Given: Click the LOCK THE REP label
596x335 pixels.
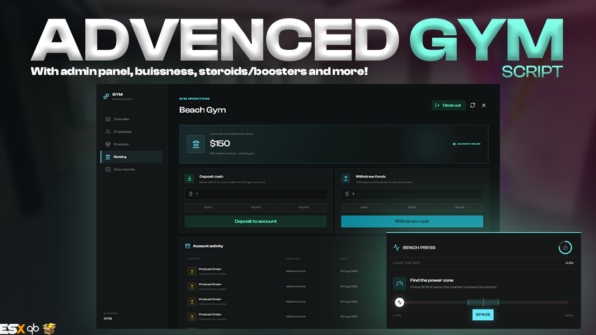Looking at the screenshot, I should coord(406,263).
